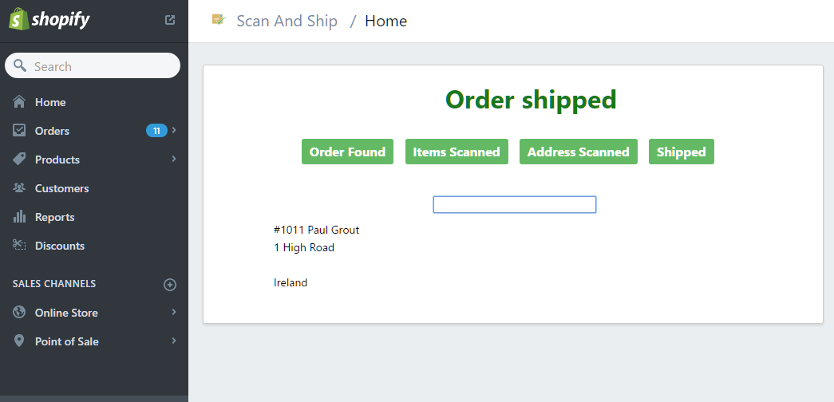Expand the Products submenu chevron
This screenshot has width=834, height=402.
pyautogui.click(x=174, y=159)
